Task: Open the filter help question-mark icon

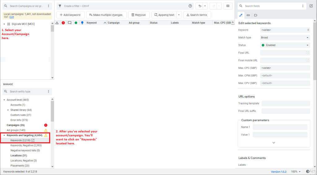Action: 190,6
